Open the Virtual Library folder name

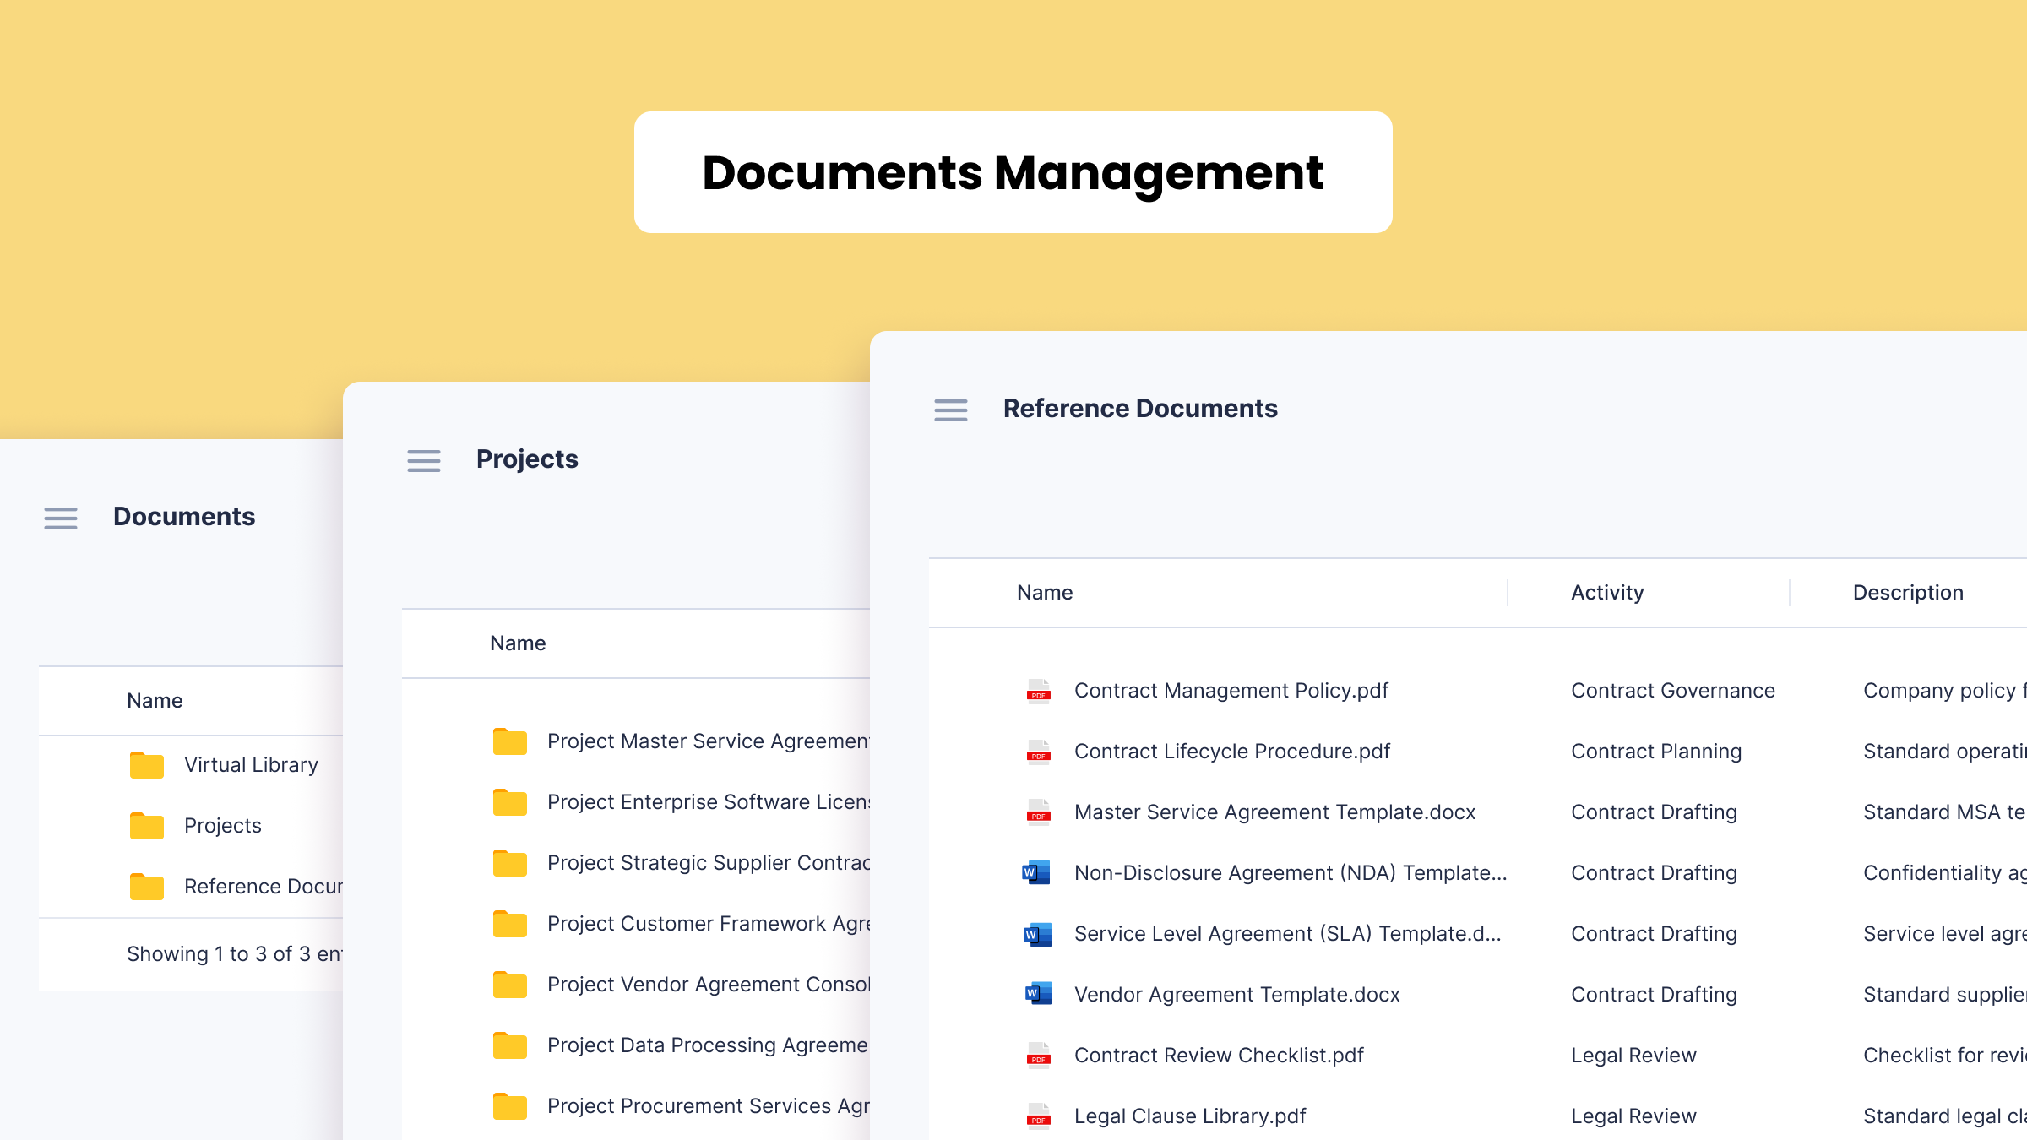(251, 765)
